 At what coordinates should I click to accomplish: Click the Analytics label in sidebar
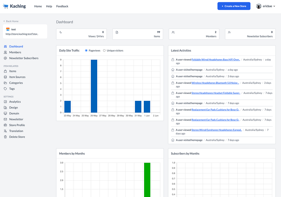(x=15, y=102)
